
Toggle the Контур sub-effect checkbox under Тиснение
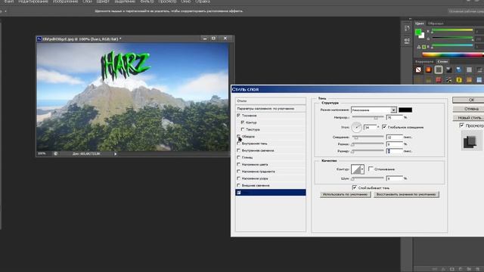[243, 122]
